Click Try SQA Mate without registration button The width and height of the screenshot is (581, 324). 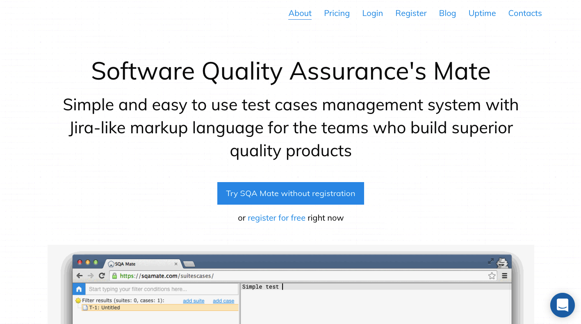(291, 193)
